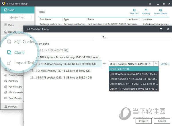Click the Successful last result cell
172x126 pixels.
click(x=132, y=24)
